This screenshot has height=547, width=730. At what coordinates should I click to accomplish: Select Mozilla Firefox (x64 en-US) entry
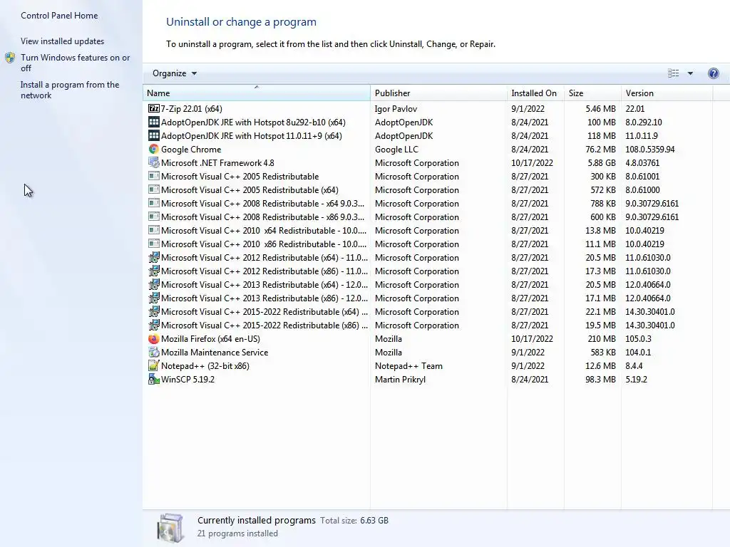coord(210,338)
